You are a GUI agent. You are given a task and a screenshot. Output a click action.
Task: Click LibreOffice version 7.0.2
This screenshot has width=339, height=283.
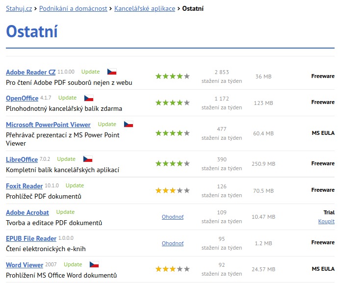coord(45,159)
